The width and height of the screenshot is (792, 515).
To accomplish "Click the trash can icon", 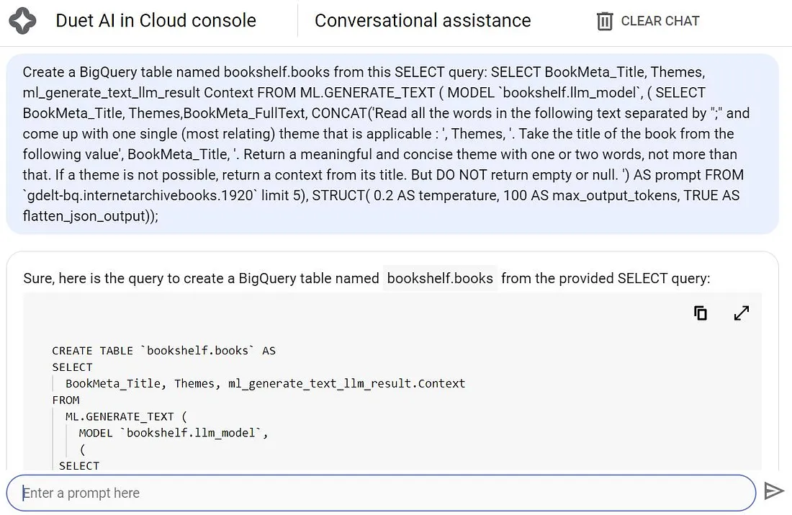I will [x=604, y=21].
